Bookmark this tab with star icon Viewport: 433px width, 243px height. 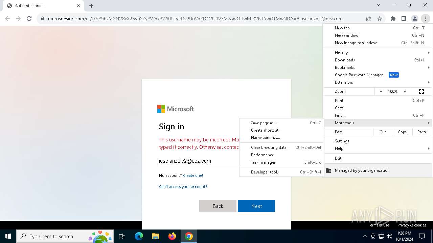coord(380,19)
